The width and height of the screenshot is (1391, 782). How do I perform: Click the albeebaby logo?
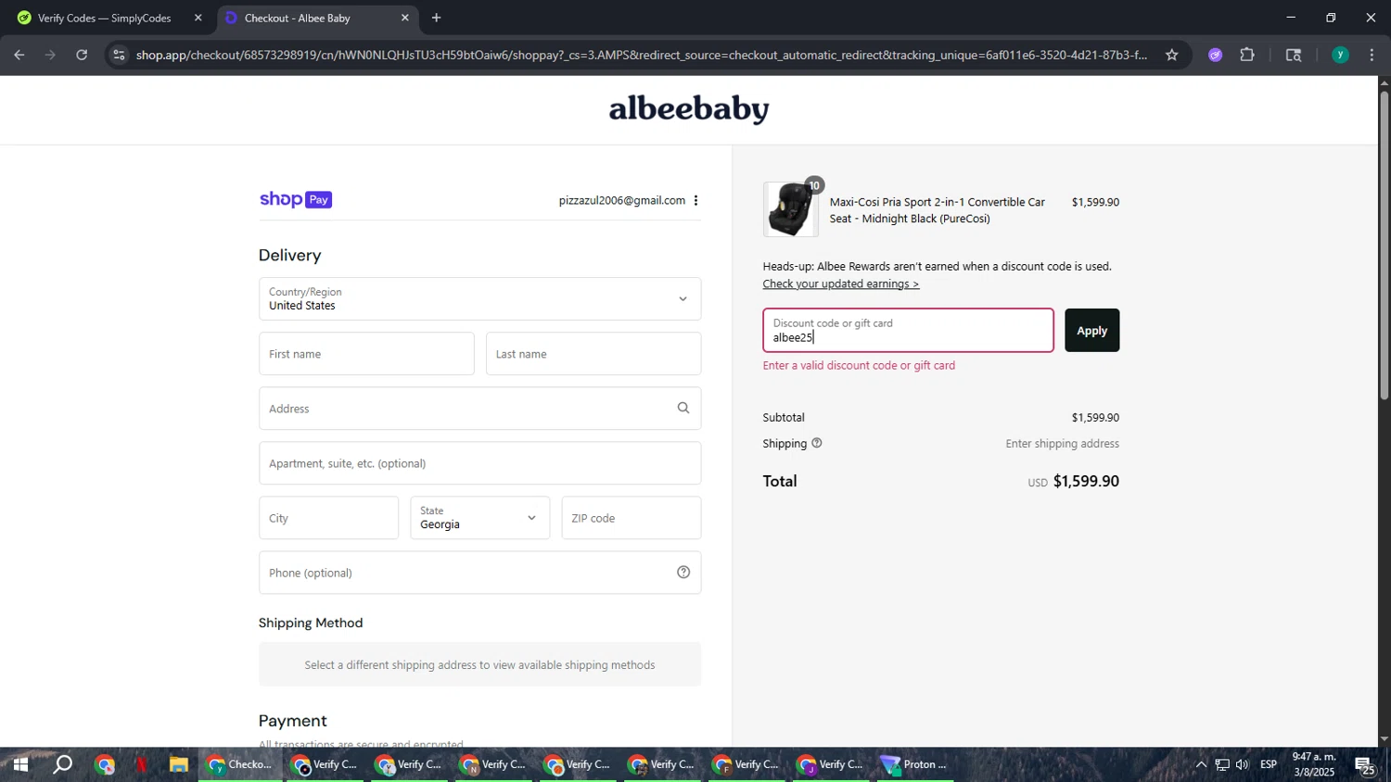click(689, 109)
